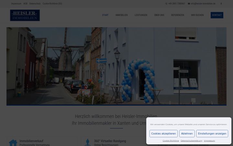
Task: Open Cookie-Richtlinie link in cookie banner
Action: pyautogui.click(x=171, y=140)
